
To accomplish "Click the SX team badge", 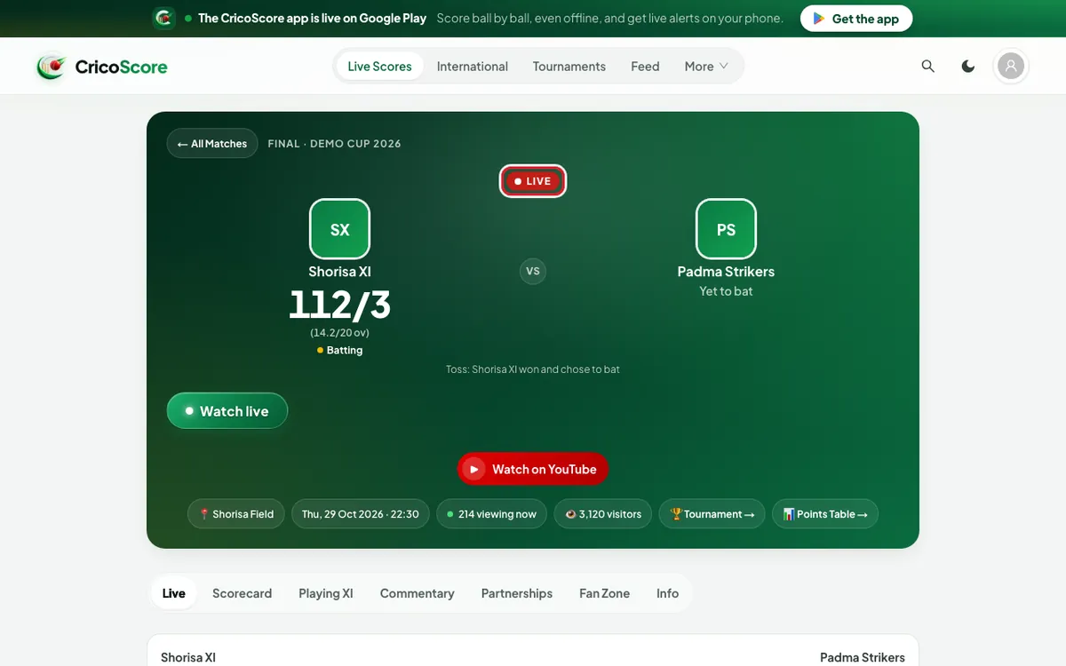I will [339, 229].
